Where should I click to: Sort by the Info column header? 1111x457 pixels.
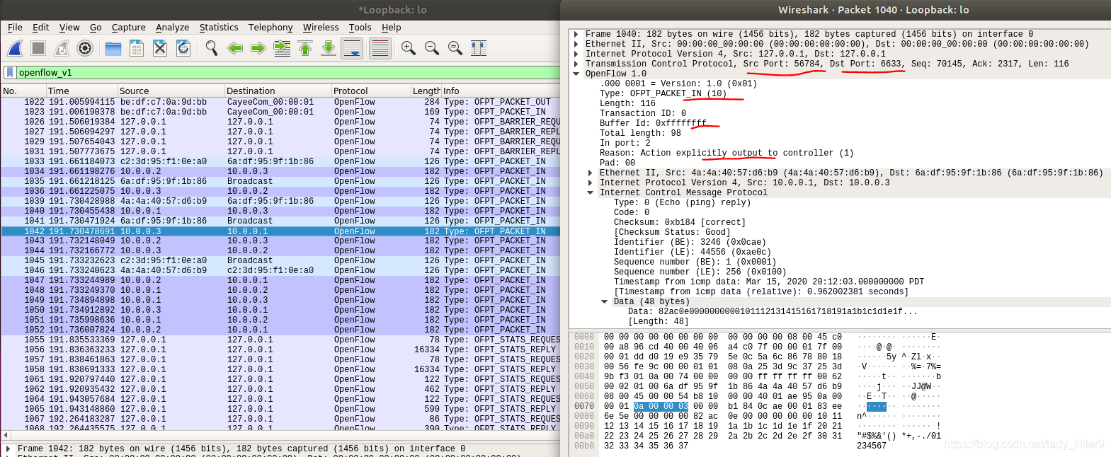coord(501,91)
